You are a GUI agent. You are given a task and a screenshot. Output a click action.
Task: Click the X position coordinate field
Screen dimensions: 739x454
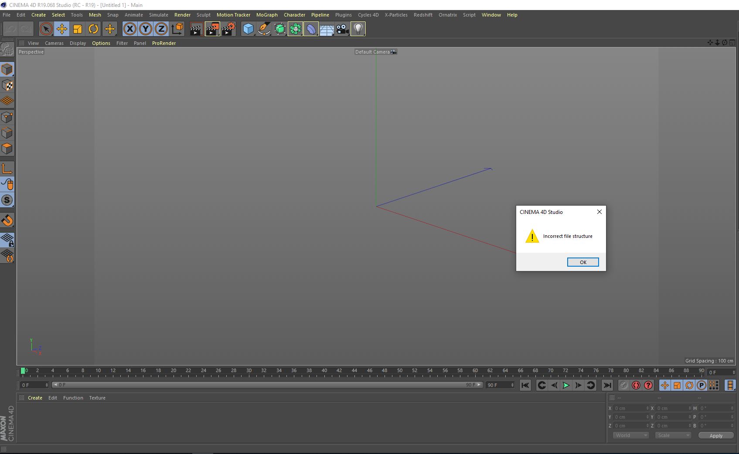point(631,408)
